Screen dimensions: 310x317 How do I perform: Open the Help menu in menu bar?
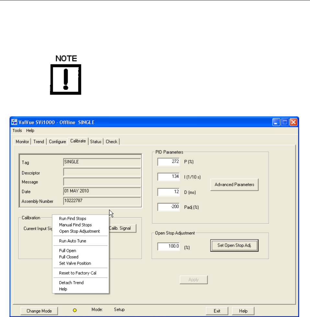coord(30,131)
